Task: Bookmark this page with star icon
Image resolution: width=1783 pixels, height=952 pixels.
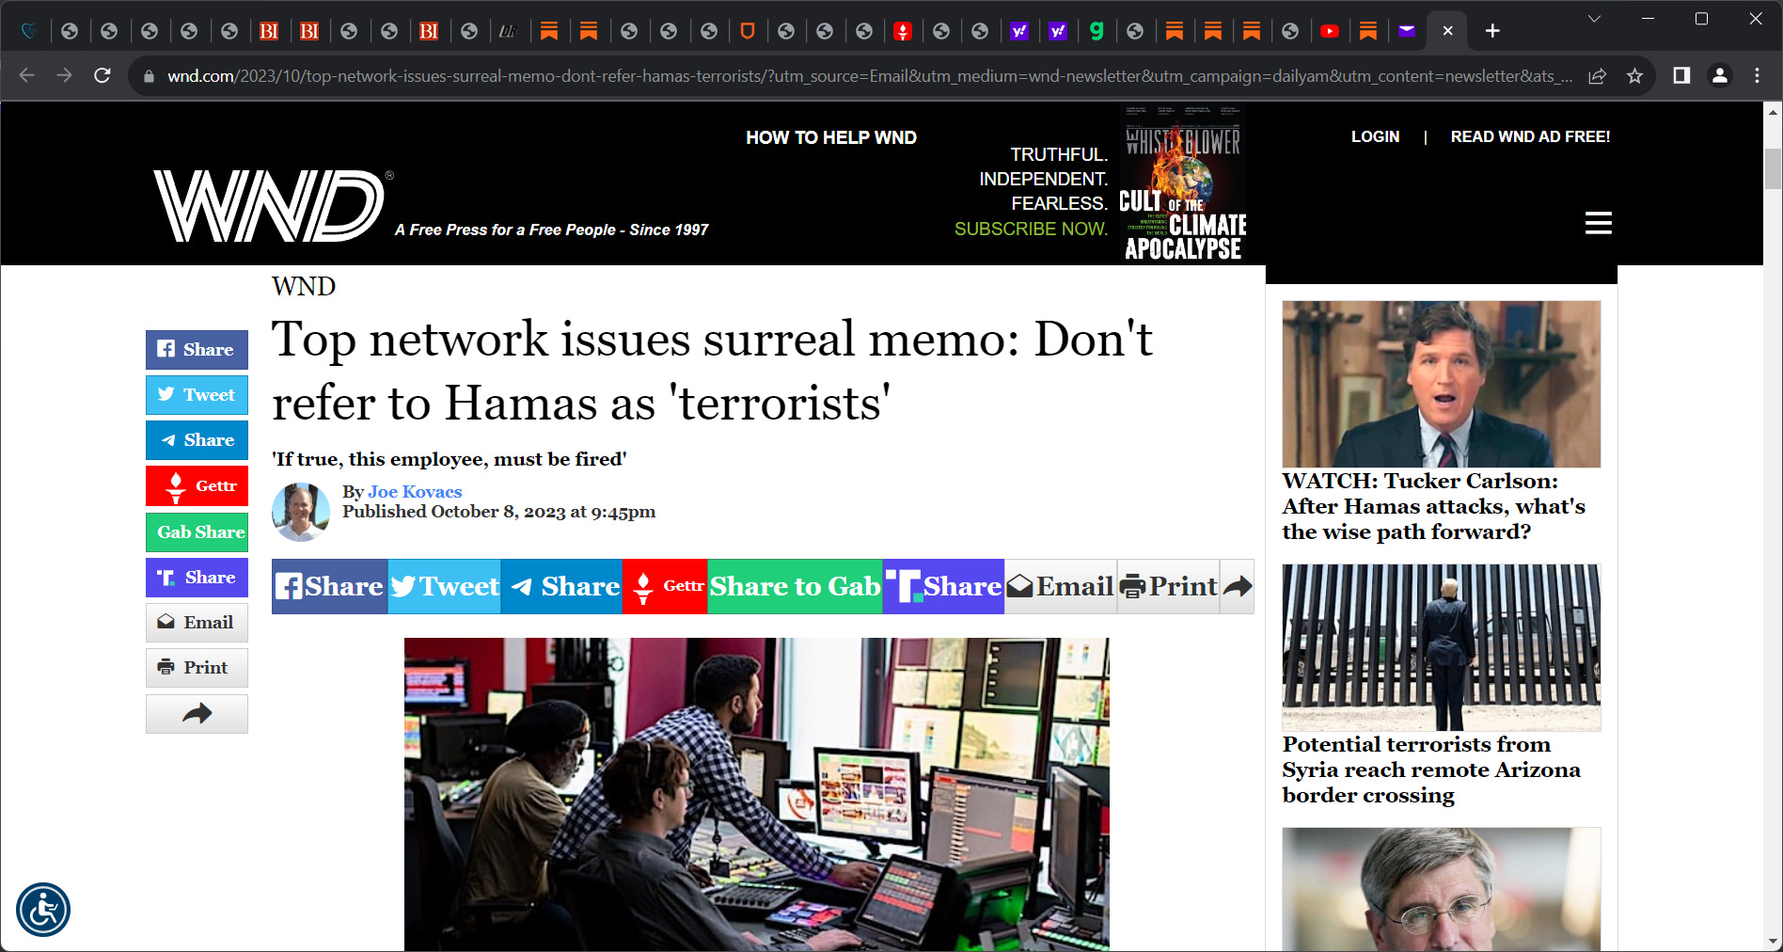Action: (1634, 75)
